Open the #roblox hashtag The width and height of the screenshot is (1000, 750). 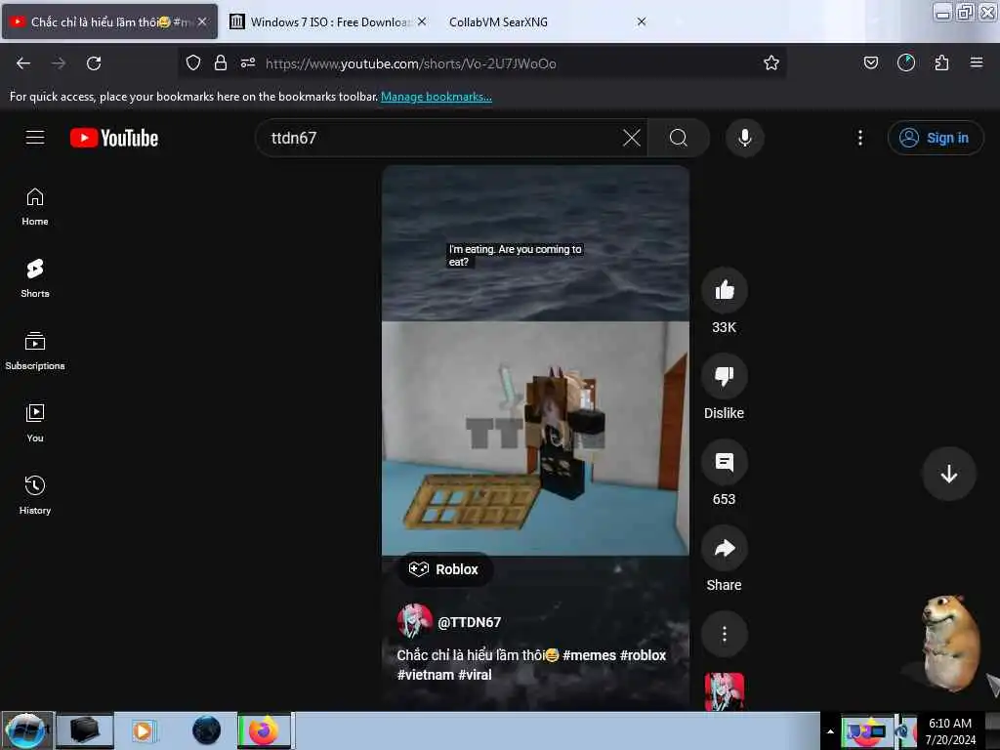(643, 655)
